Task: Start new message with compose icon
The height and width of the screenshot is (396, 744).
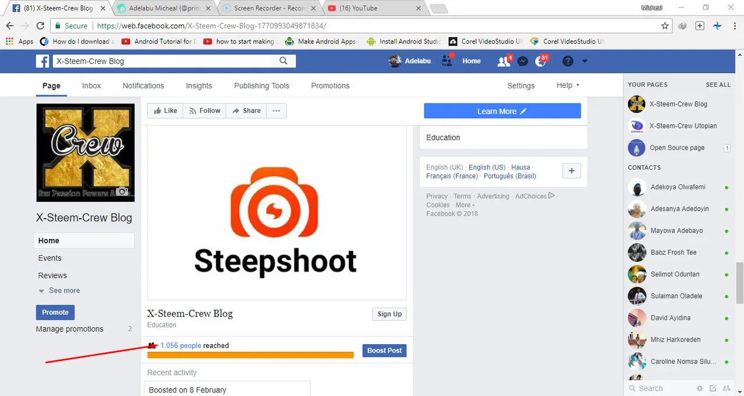Action: click(x=713, y=388)
